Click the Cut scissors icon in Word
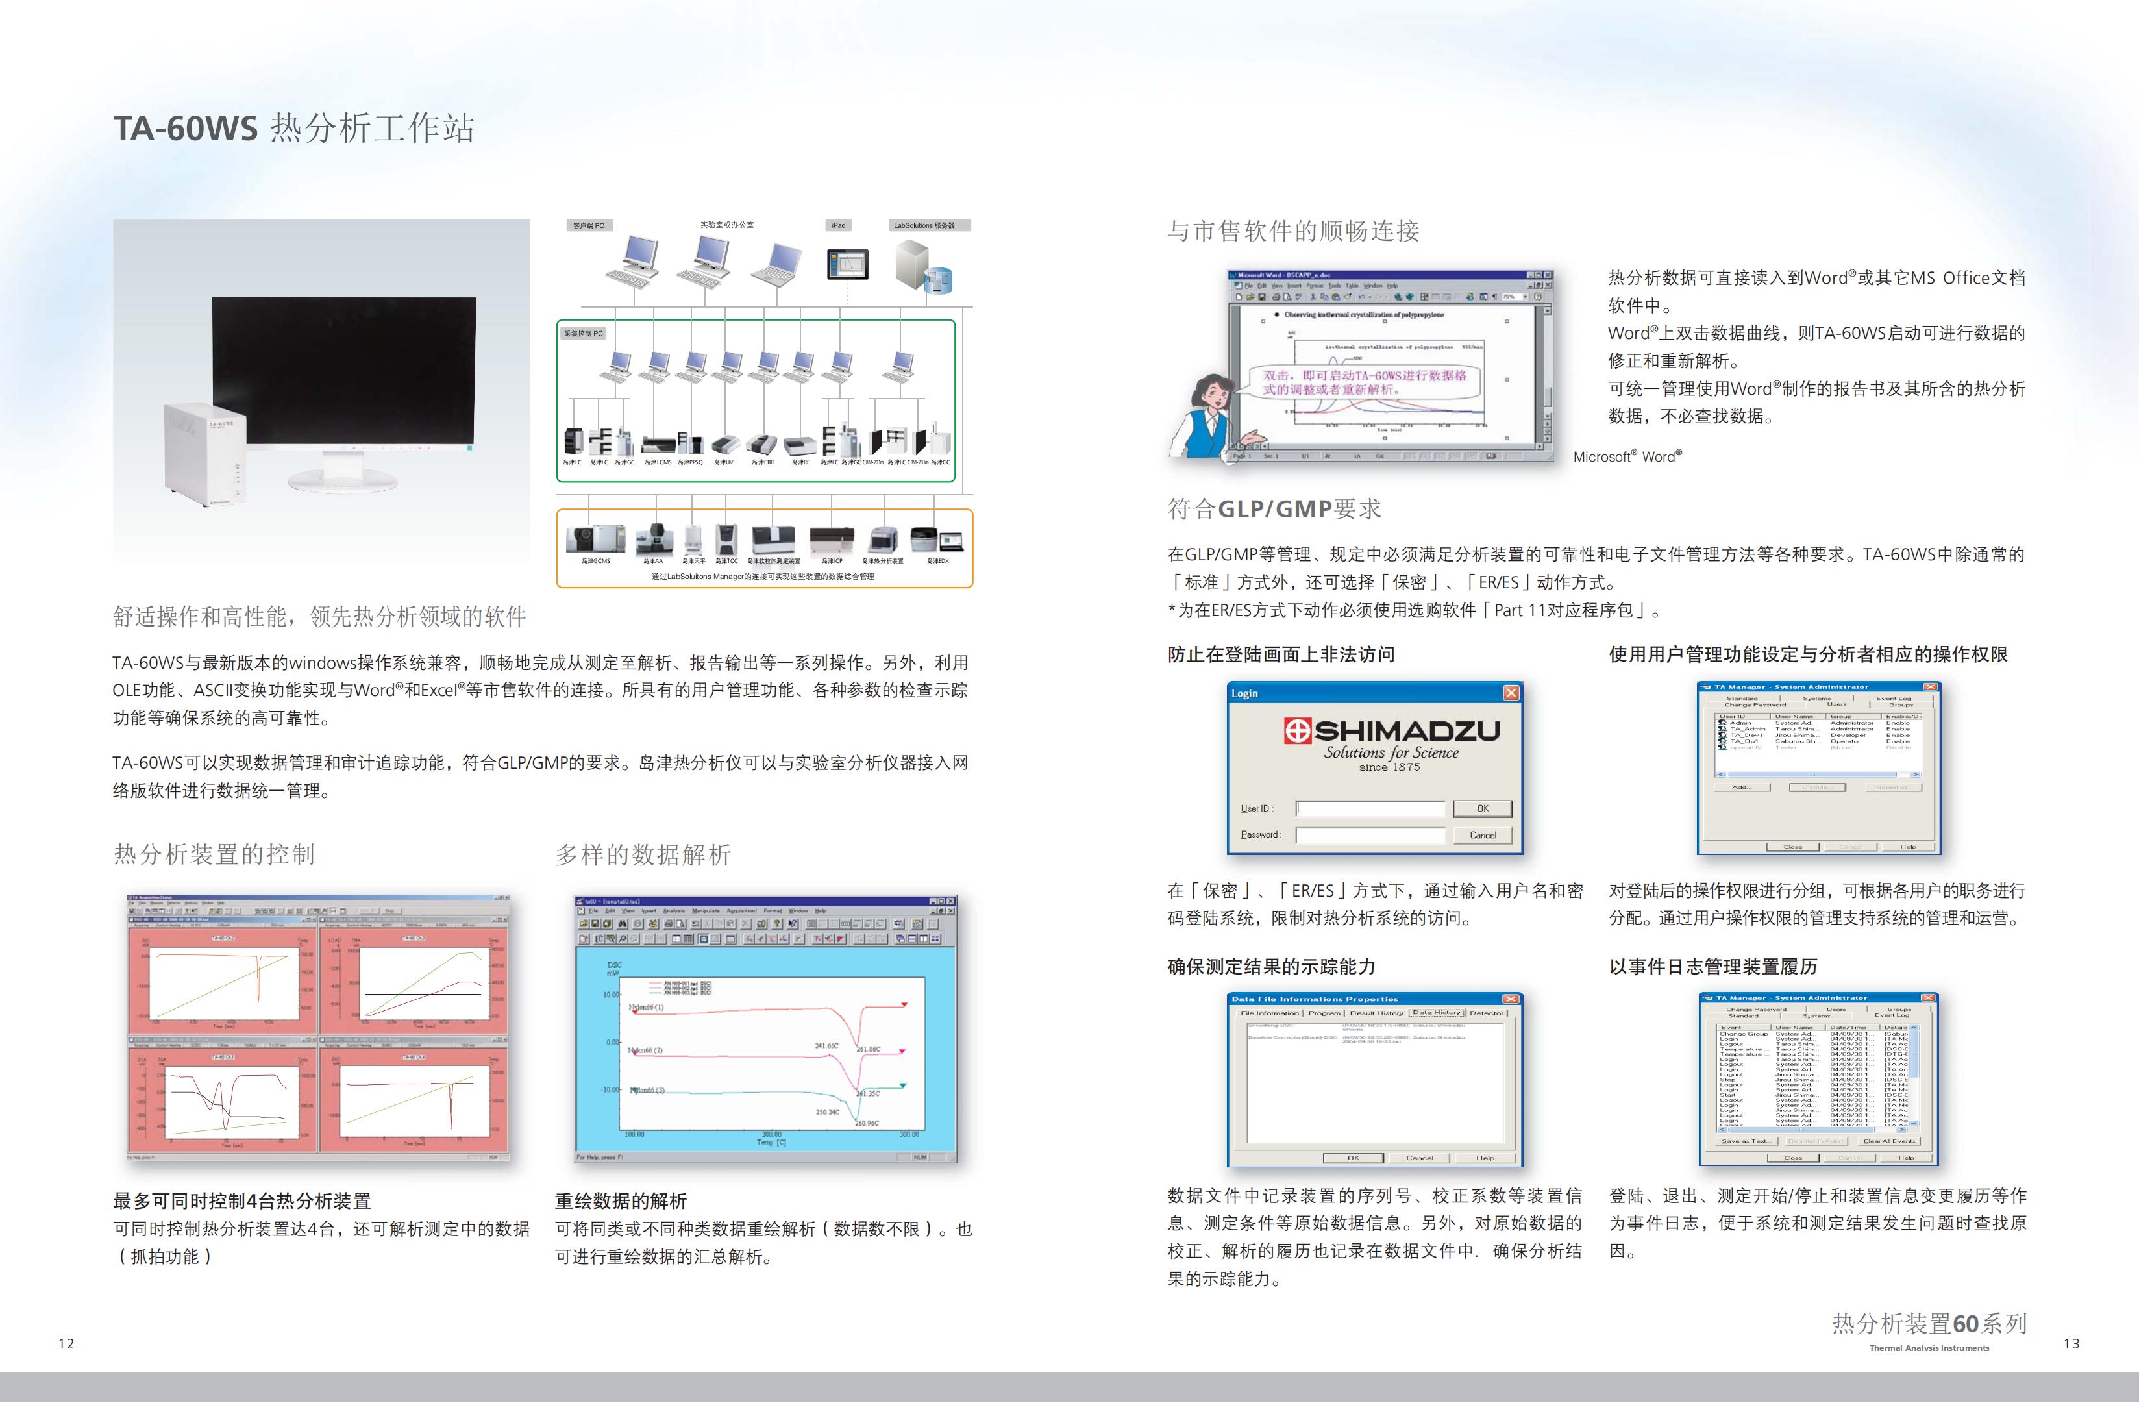The height and width of the screenshot is (1403, 2139). pyautogui.click(x=1314, y=297)
